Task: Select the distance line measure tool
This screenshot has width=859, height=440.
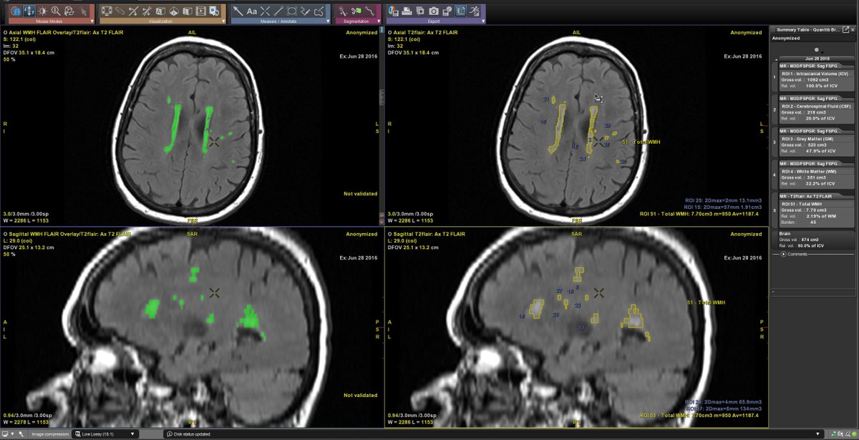Action: click(278, 11)
